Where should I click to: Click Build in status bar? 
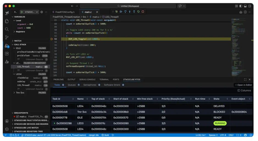coord(105,135)
